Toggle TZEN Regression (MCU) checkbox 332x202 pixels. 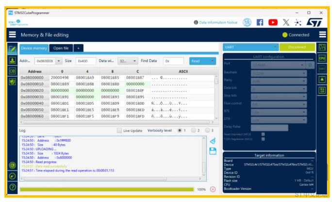[x=263, y=139]
